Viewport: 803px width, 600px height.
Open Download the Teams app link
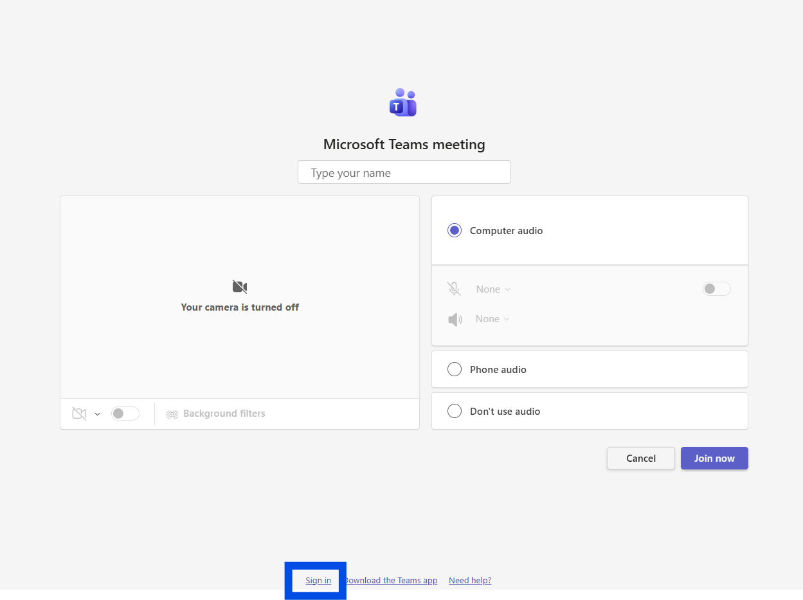coord(391,580)
